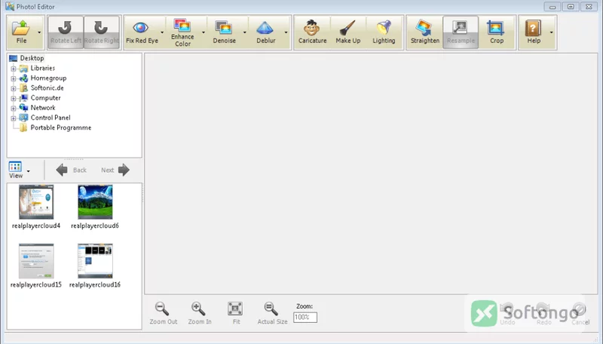Select Homegroup in the tree
This screenshot has height=344, width=603.
(48, 78)
